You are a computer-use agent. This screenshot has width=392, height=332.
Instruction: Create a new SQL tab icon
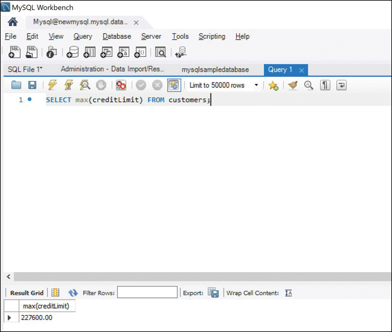pyautogui.click(x=15, y=52)
